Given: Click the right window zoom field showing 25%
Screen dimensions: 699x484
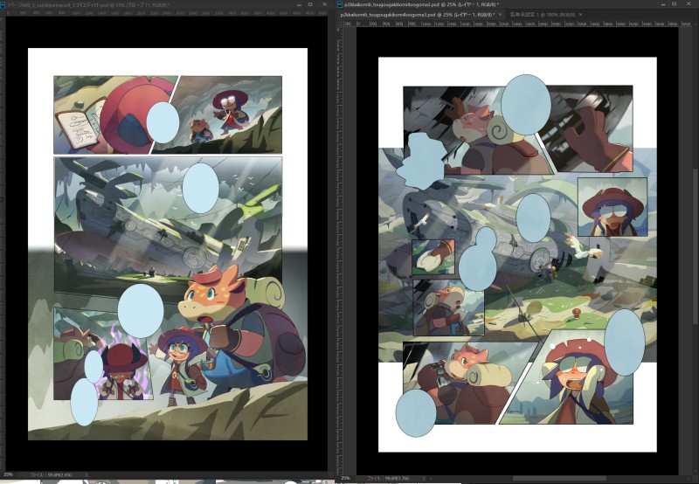Looking at the screenshot, I should [x=345, y=478].
